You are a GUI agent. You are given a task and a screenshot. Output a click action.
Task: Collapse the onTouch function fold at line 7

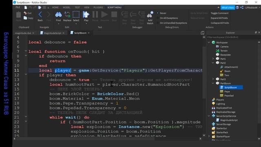(x=26, y=51)
